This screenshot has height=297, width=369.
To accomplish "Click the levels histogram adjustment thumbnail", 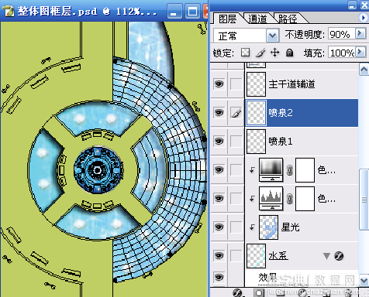I will tap(271, 199).
